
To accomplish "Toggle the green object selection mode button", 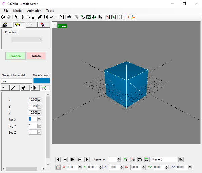I will pos(43,88).
